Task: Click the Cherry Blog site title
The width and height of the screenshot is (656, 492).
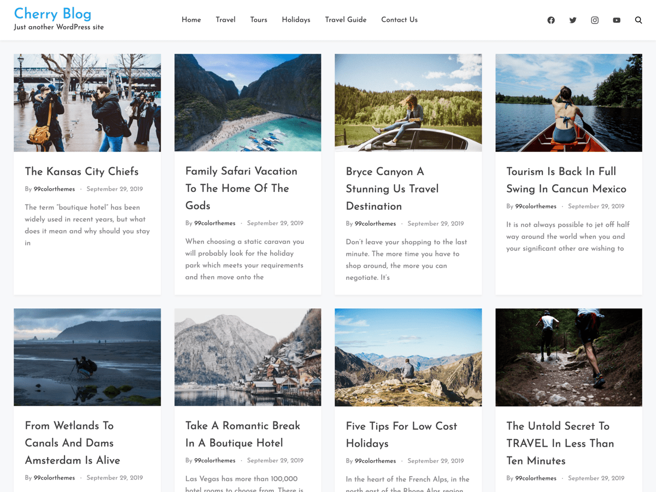Action: coord(52,14)
